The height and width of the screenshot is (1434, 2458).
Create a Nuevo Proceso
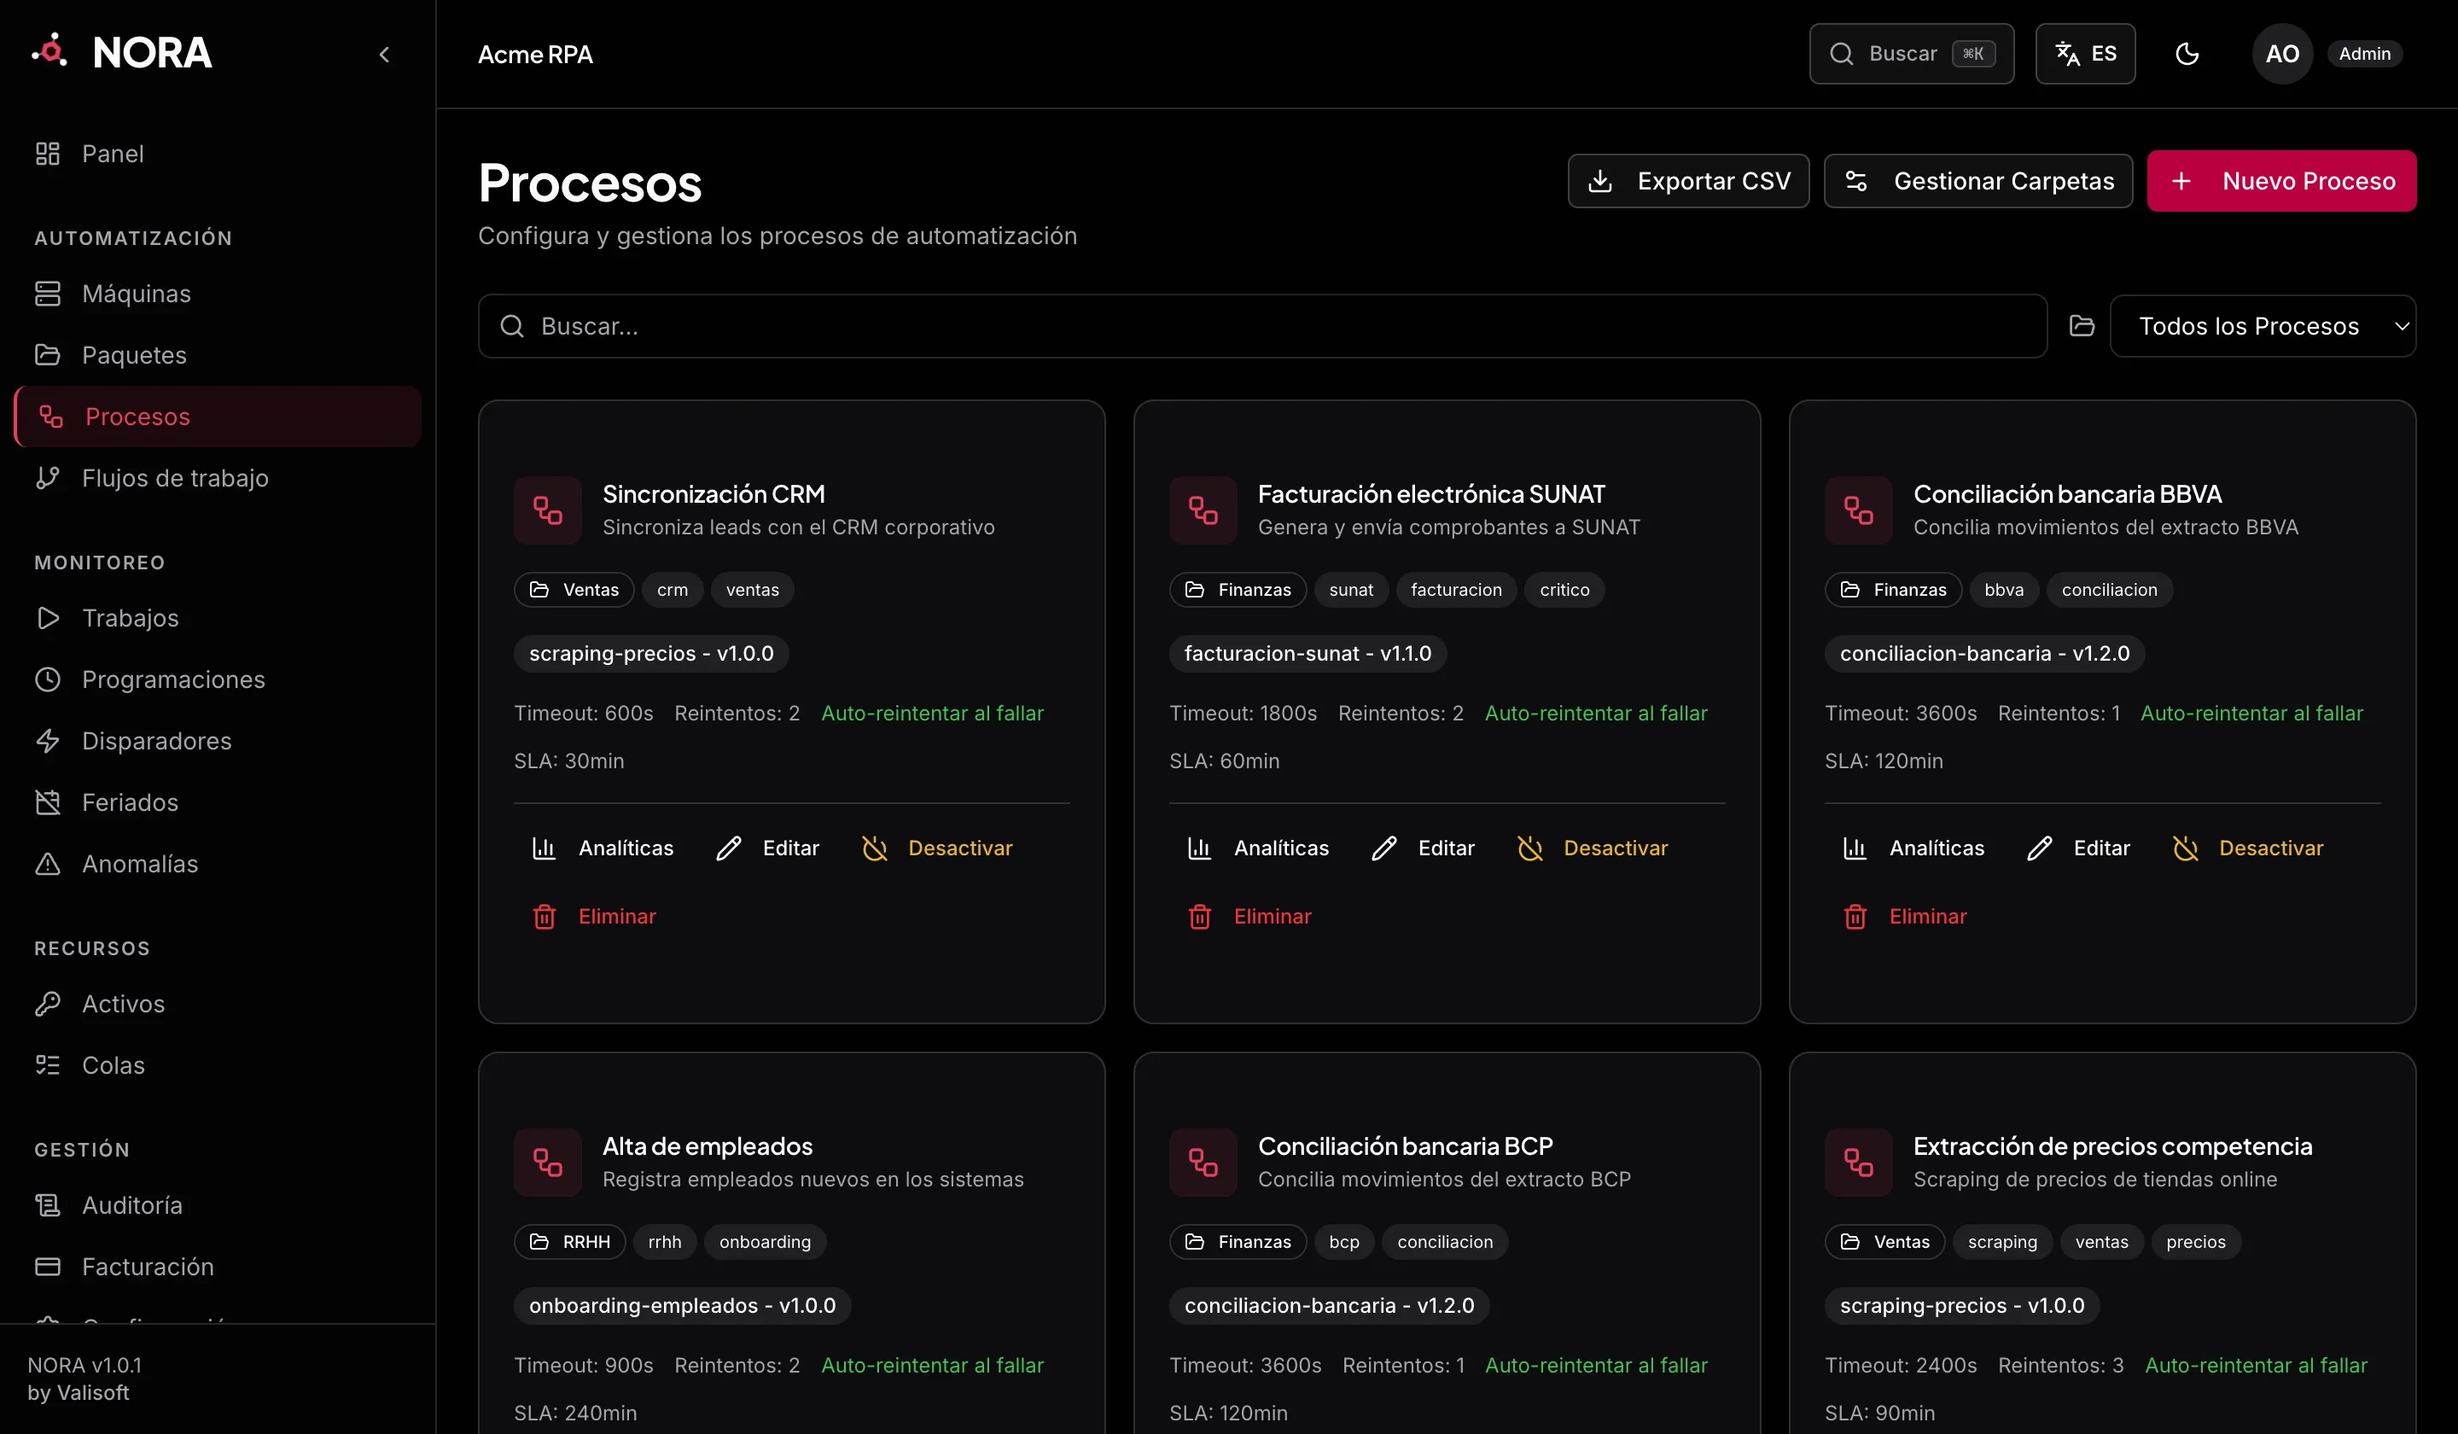click(x=2280, y=180)
